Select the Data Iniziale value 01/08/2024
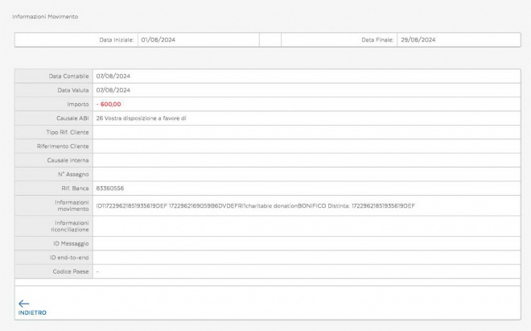 158,39
